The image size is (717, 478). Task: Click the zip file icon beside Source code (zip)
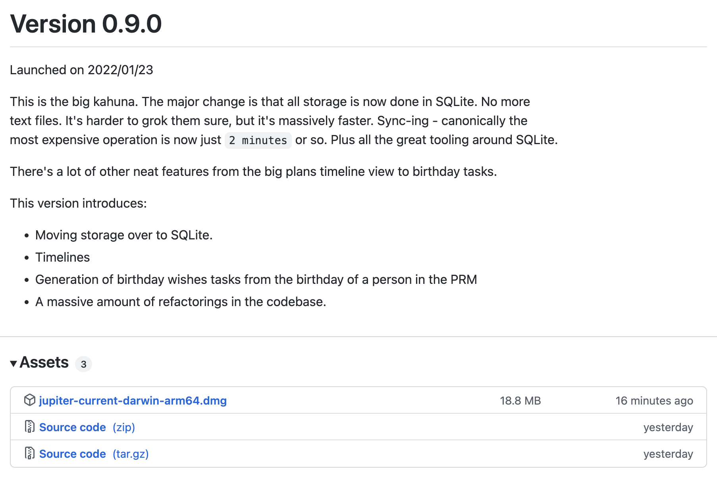(30, 427)
